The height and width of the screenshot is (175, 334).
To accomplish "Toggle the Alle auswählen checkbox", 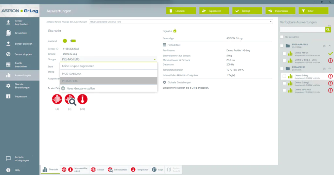I will click(x=281, y=37).
